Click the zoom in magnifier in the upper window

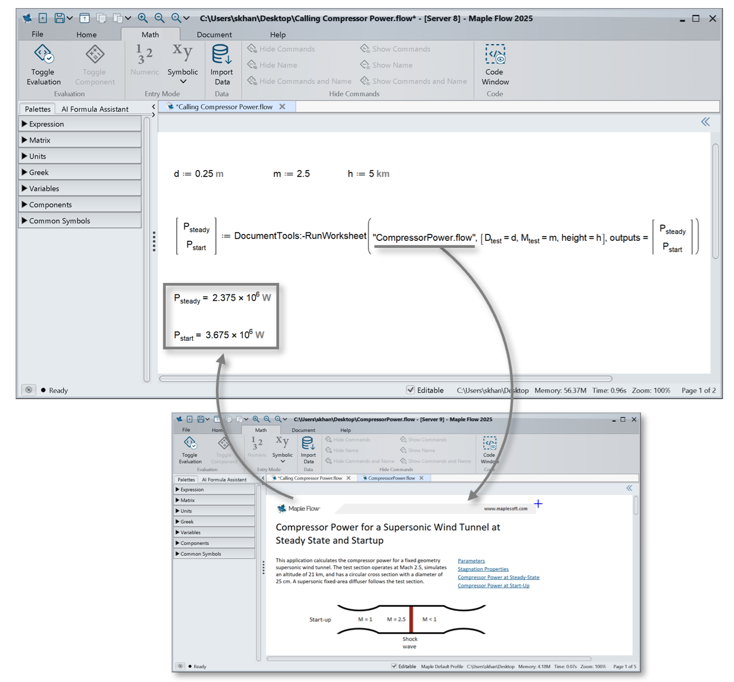tap(142, 18)
